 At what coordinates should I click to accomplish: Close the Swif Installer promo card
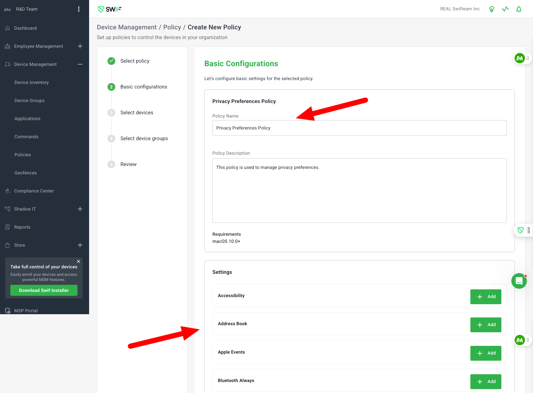[x=78, y=261]
